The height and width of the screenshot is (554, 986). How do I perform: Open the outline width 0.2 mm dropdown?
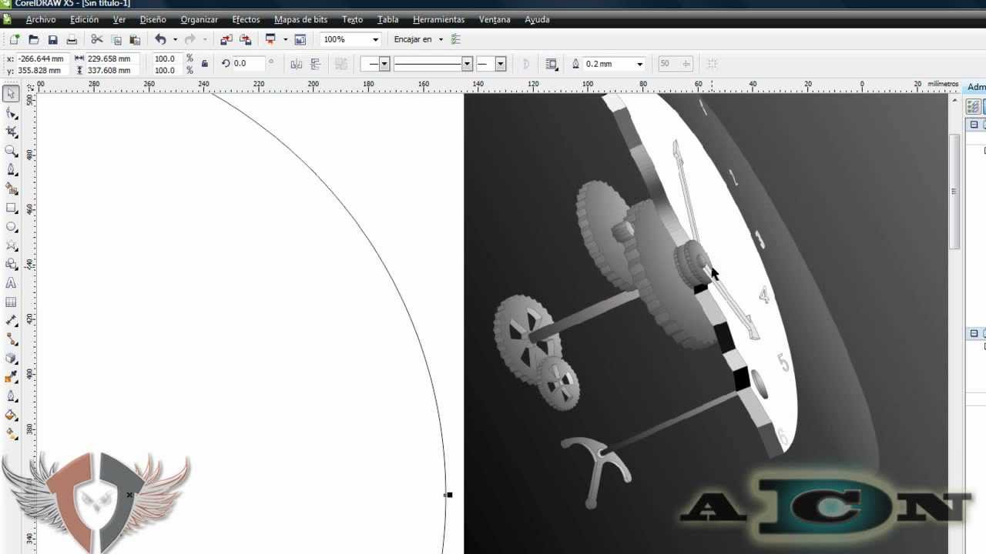[639, 64]
